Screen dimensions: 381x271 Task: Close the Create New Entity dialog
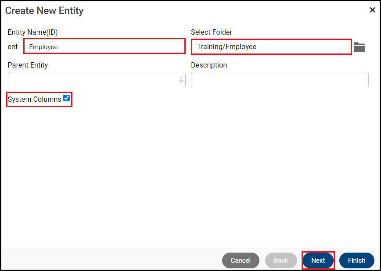372,10
